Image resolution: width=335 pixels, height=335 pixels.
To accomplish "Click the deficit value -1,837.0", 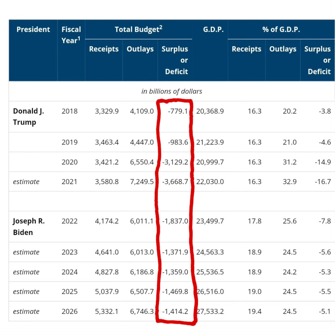I will coord(175,221).
